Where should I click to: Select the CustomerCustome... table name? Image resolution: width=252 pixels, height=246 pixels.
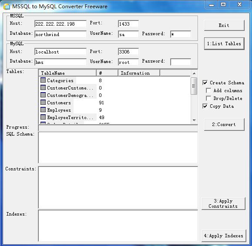point(70,88)
